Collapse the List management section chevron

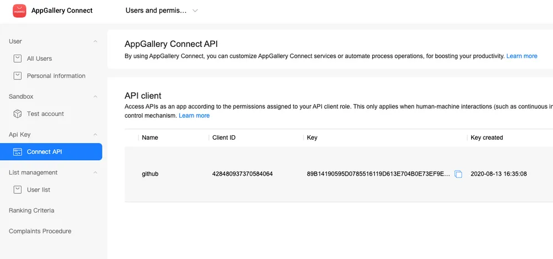(95, 173)
